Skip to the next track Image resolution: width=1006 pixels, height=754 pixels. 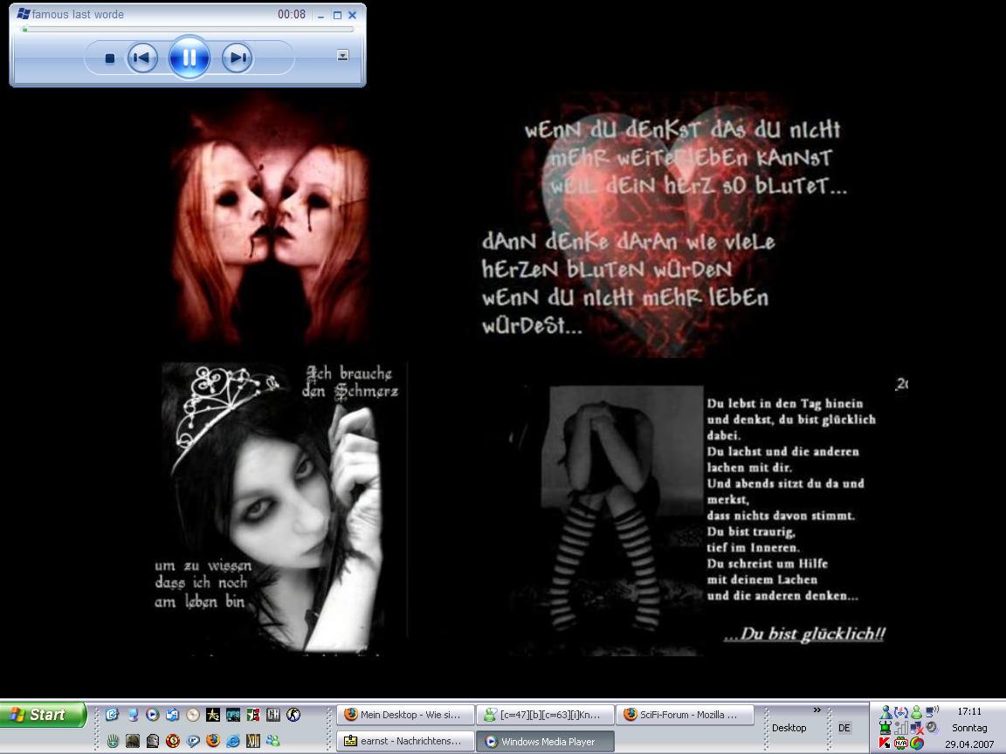[236, 58]
